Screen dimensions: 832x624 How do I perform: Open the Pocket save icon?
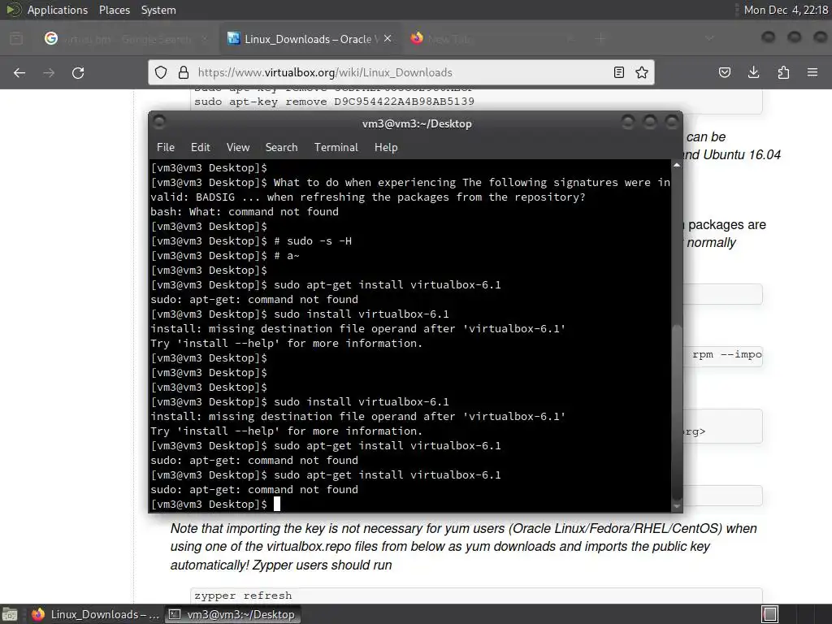pyautogui.click(x=725, y=72)
